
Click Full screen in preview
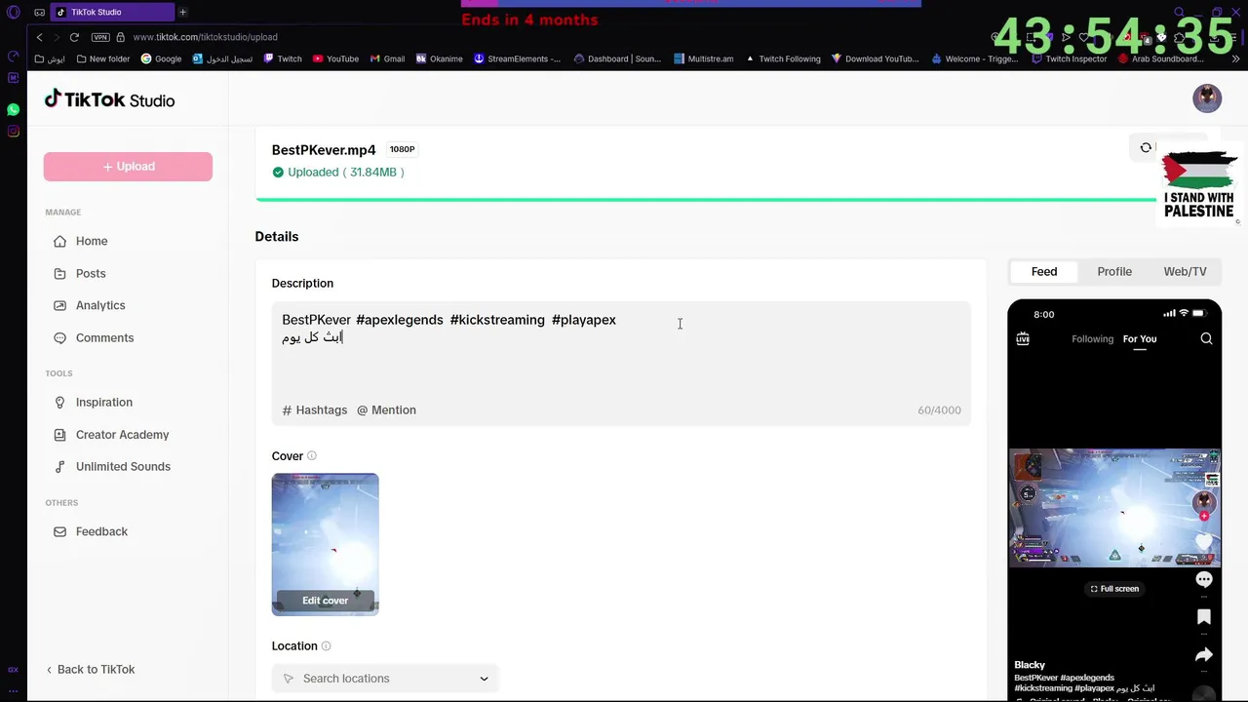pyautogui.click(x=1114, y=589)
